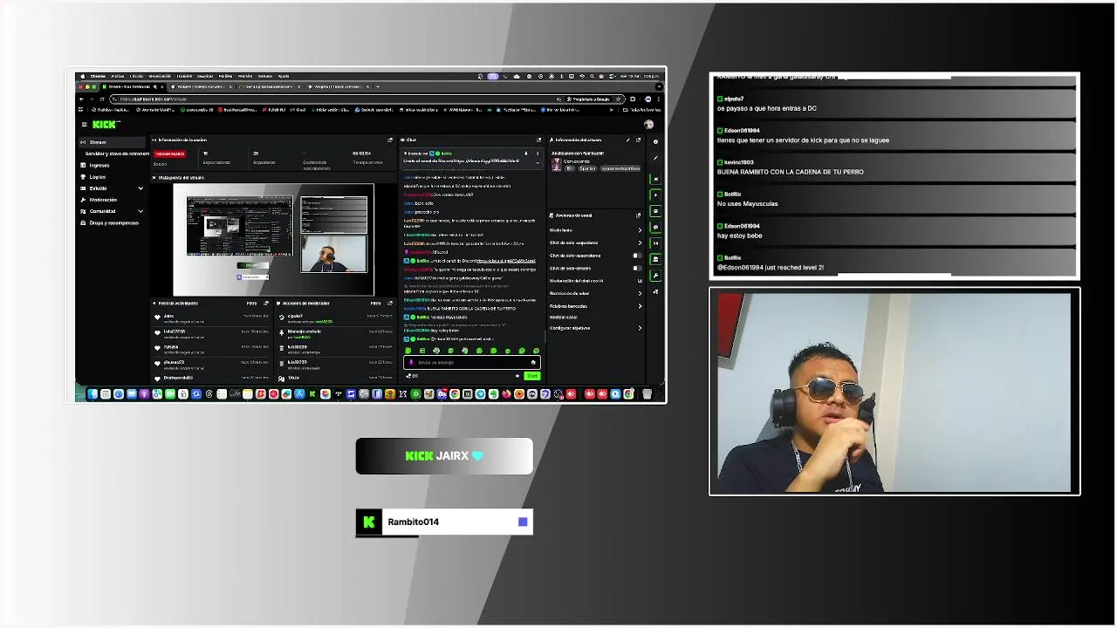Click the stream preview thumbnail
Image resolution: width=1117 pixels, height=628 pixels.
point(273,240)
